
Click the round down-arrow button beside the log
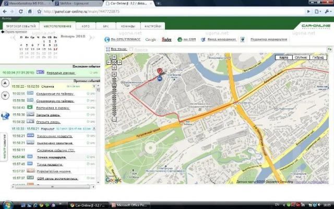5,95
